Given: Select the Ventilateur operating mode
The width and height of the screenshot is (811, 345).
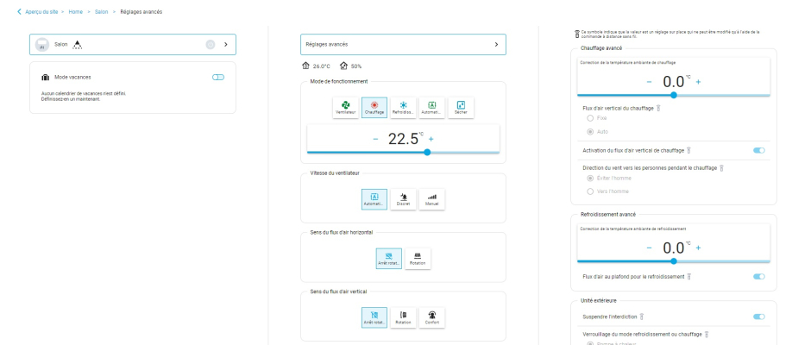Looking at the screenshot, I should (x=345, y=108).
